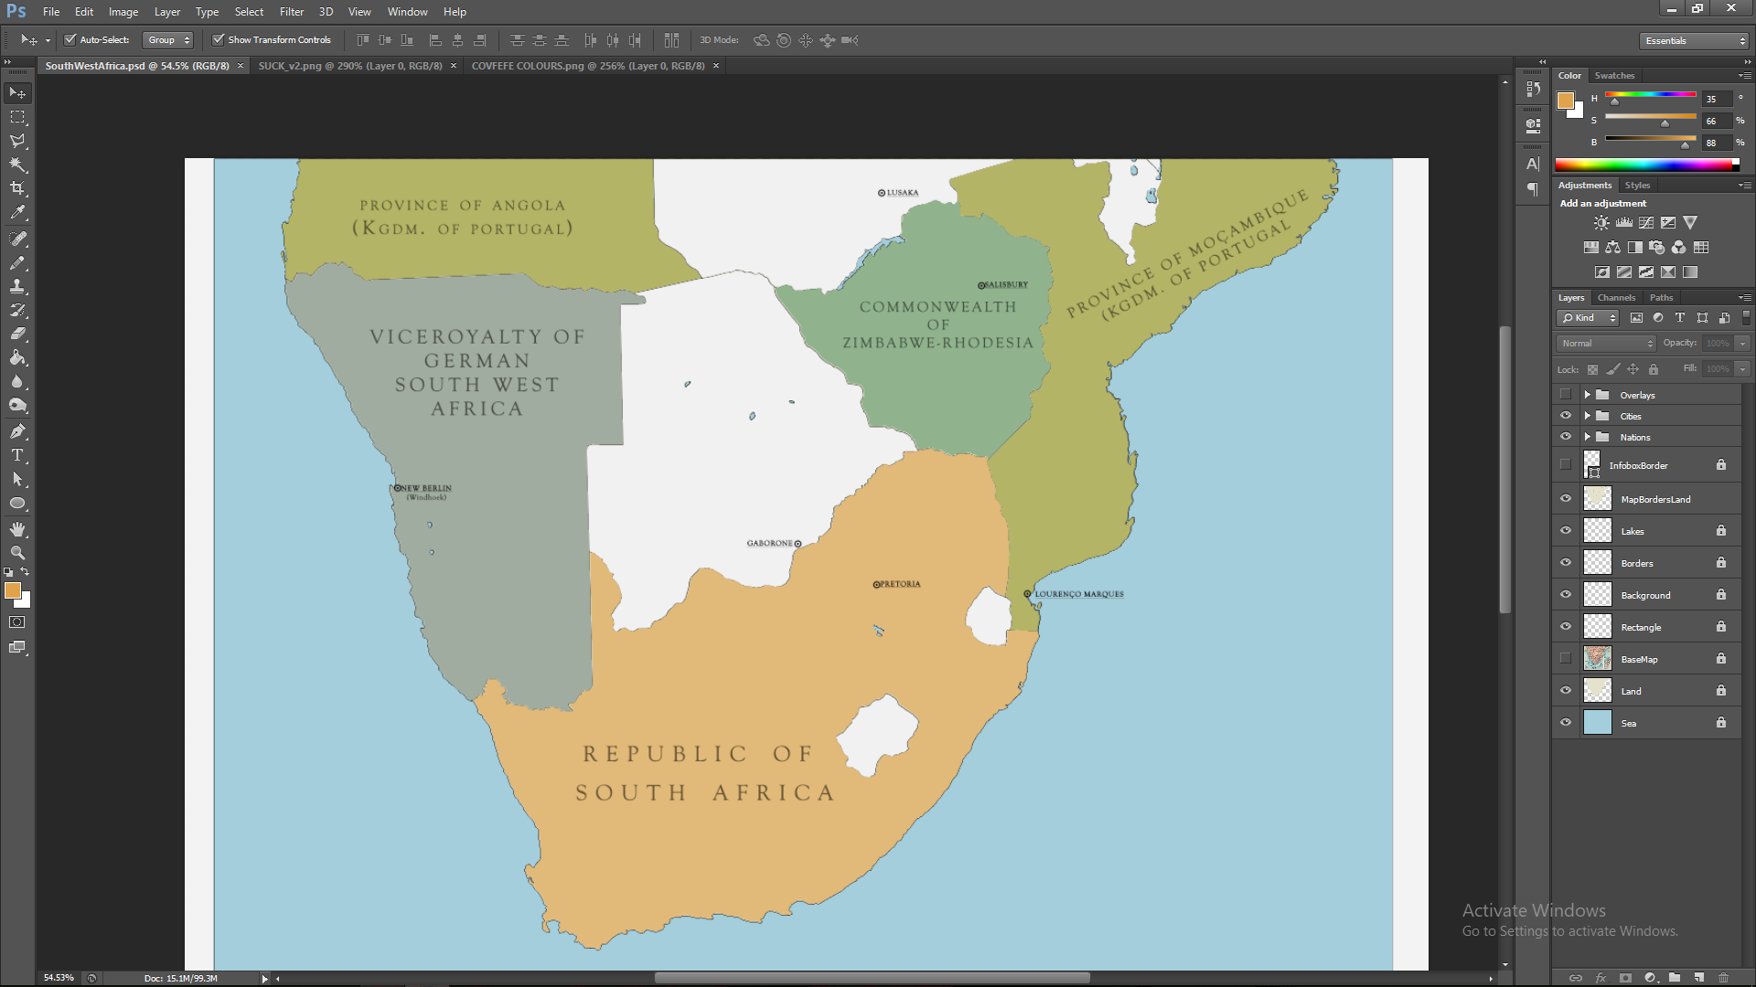Create a new layer
This screenshot has height=987, width=1756.
1698,977
